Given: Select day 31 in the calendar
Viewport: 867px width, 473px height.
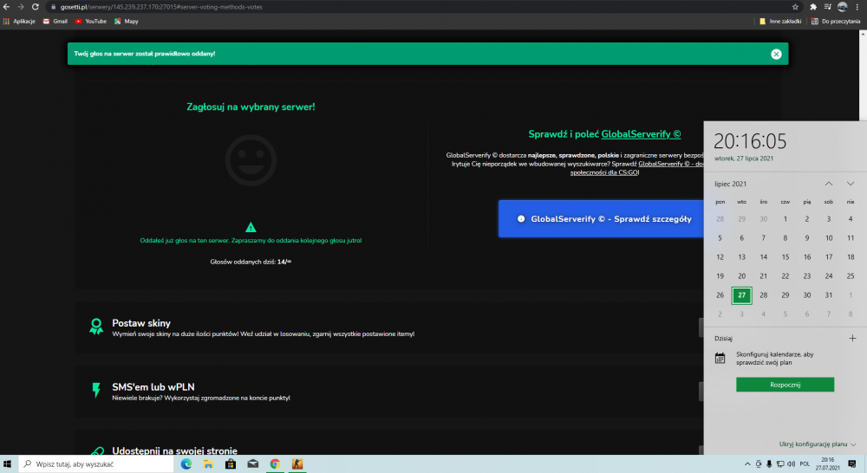Looking at the screenshot, I should [828, 295].
